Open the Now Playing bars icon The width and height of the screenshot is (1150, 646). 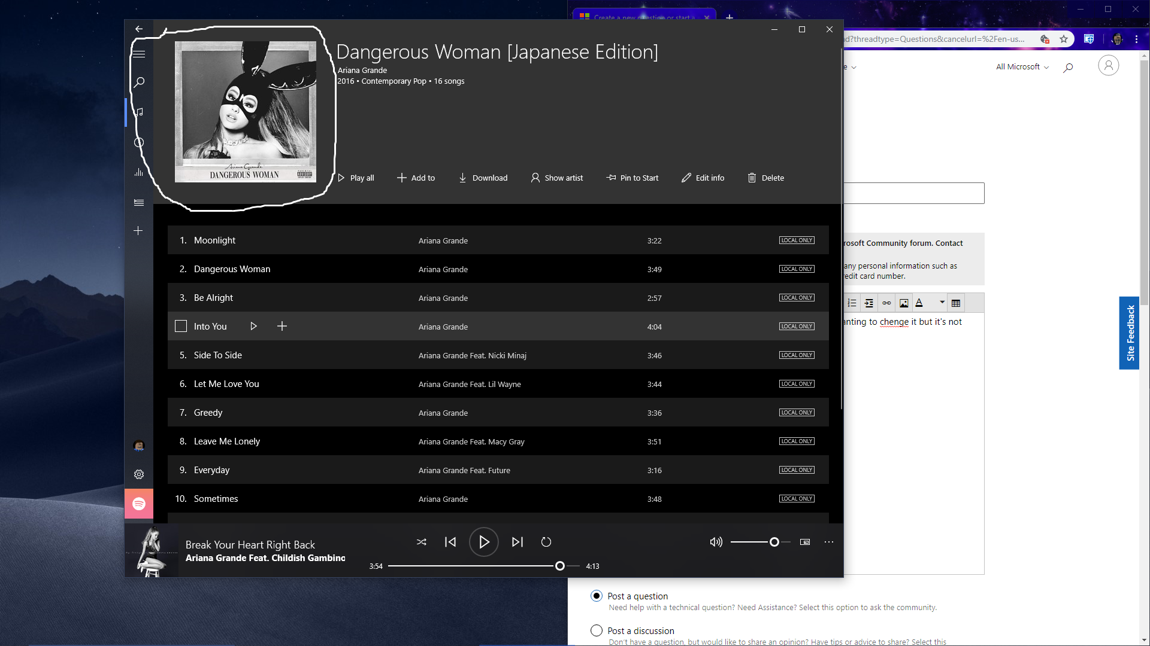139,172
